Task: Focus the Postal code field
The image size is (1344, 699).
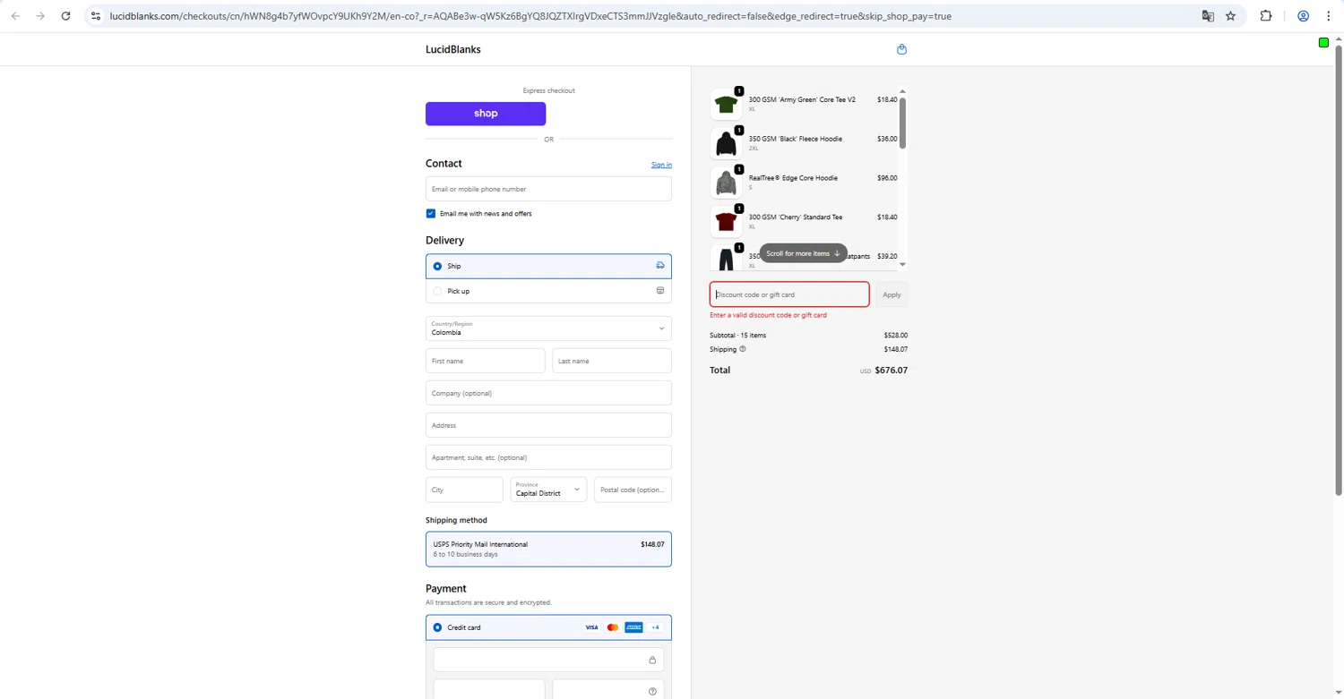Action: coord(633,490)
